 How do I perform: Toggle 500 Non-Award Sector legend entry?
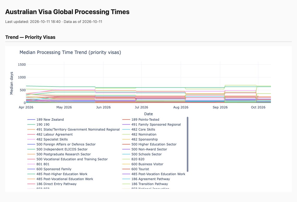coord(145,149)
